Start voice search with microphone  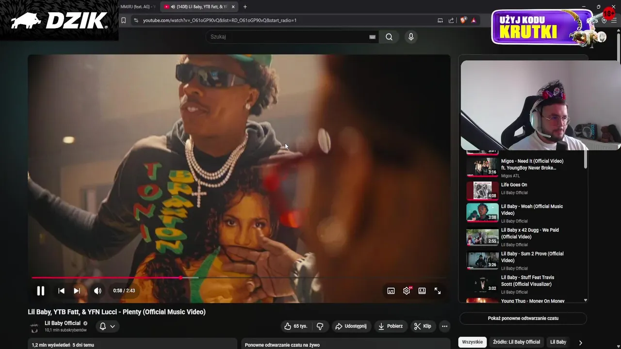click(411, 37)
